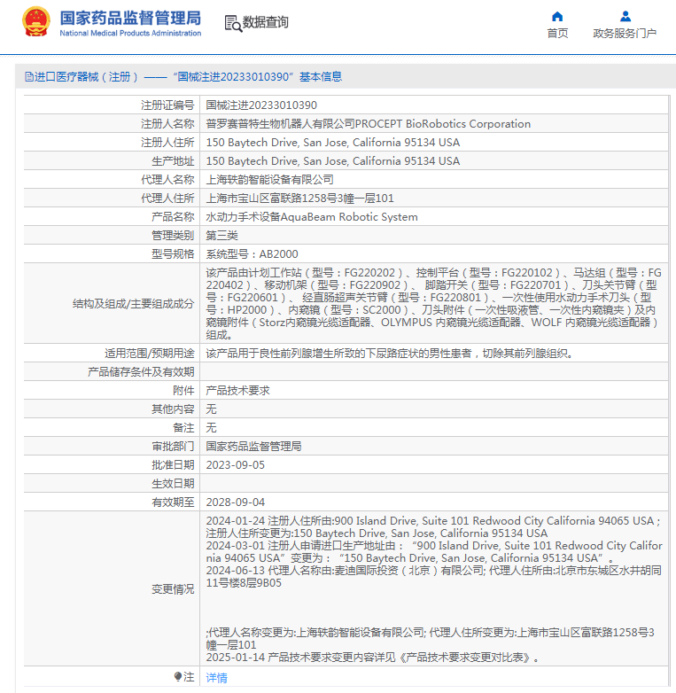
Task: Click the 代理人名称 label
Action: (x=167, y=179)
